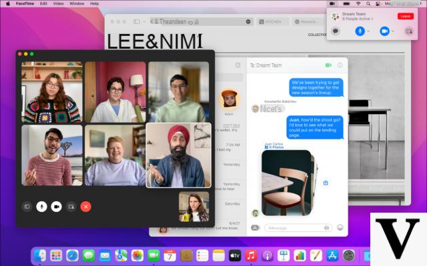Click the Message input field
The height and width of the screenshot is (266, 427).
click(x=298, y=227)
